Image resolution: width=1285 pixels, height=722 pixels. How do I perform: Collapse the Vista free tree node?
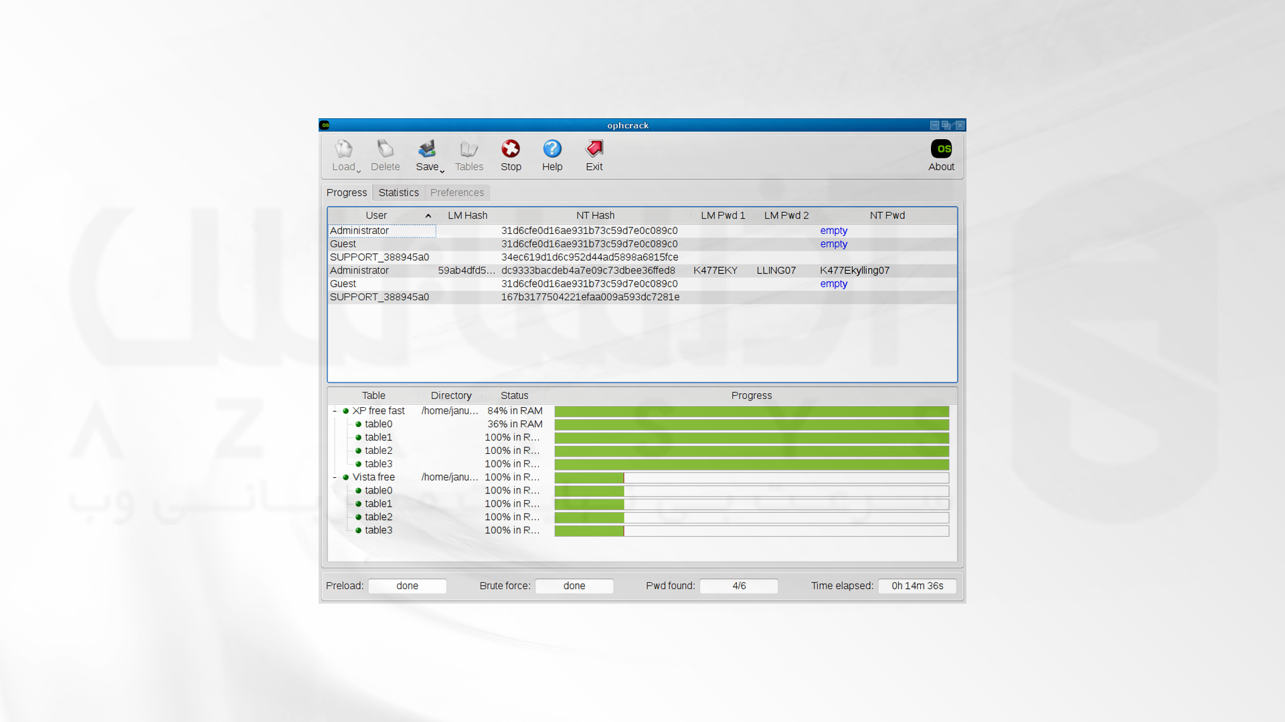[335, 477]
